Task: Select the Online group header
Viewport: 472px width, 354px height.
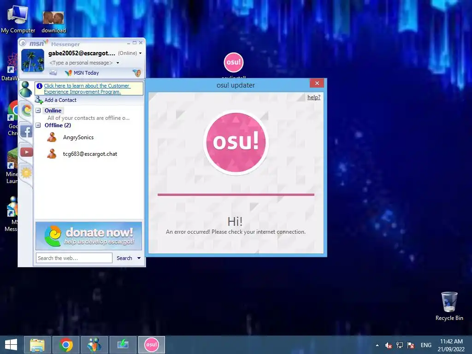Action: [53, 111]
